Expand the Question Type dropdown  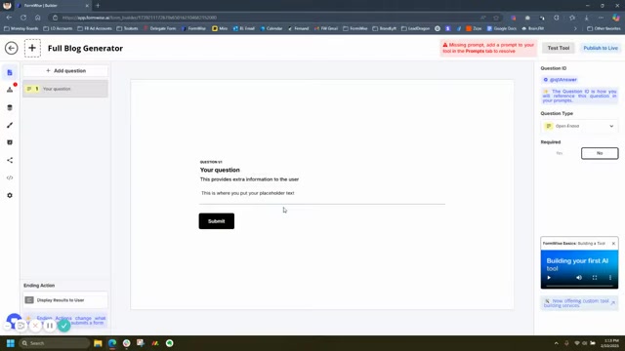click(579, 126)
